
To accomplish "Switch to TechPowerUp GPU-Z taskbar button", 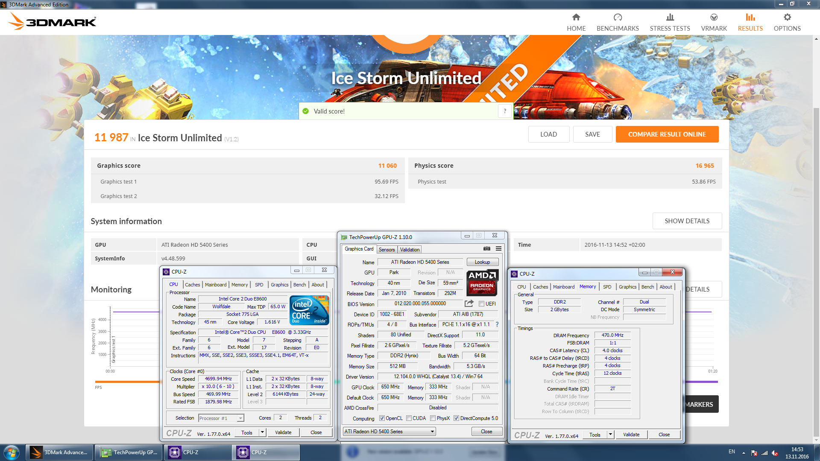I will [129, 452].
